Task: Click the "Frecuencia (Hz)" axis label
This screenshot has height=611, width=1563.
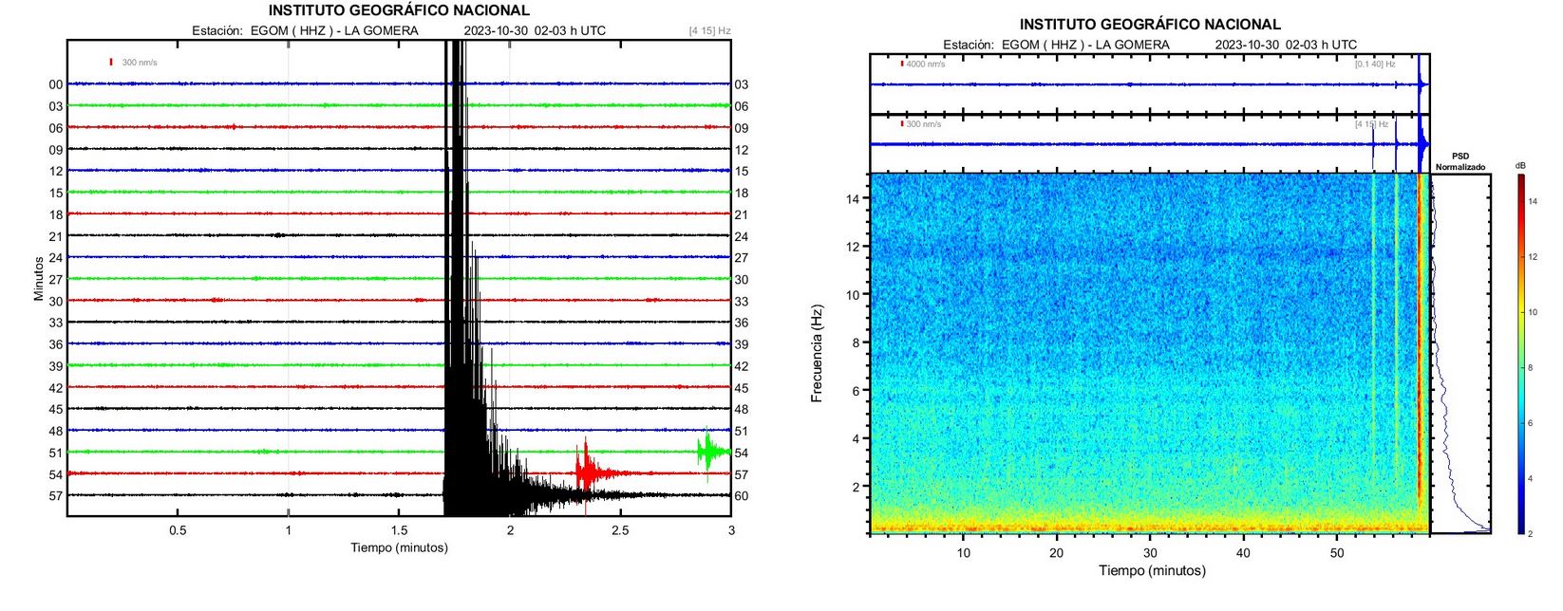Action: [817, 354]
